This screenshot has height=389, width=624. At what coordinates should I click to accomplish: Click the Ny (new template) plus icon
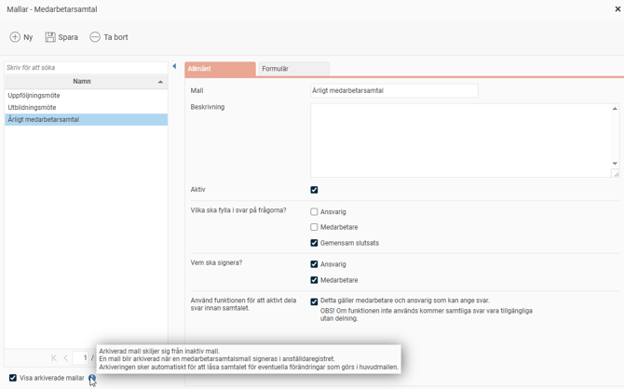[x=15, y=37]
